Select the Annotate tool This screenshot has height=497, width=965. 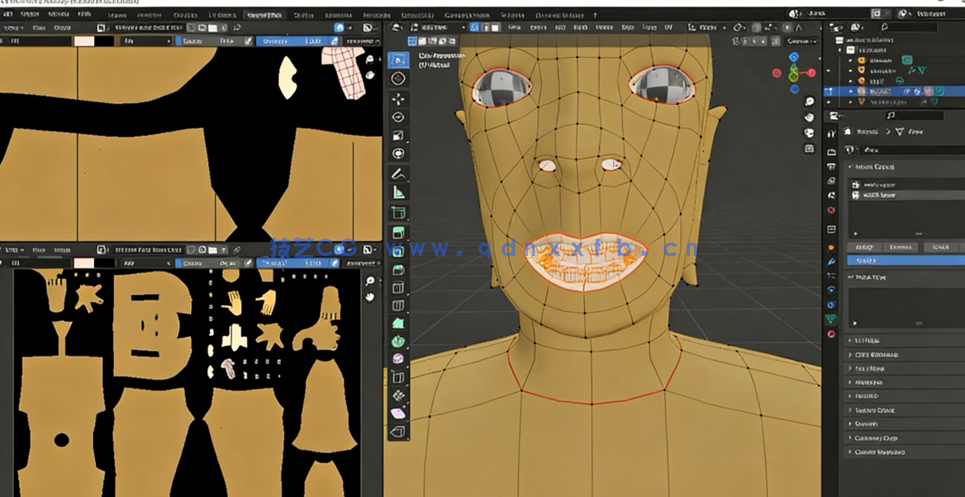398,174
